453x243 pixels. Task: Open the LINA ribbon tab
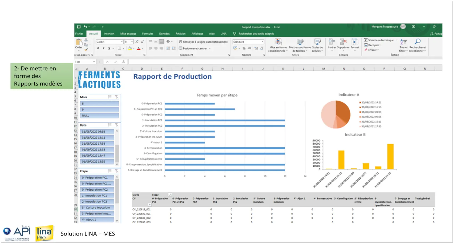pos(224,34)
